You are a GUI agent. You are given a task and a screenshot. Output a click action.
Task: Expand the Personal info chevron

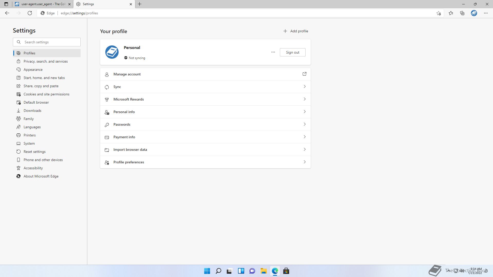(x=305, y=112)
